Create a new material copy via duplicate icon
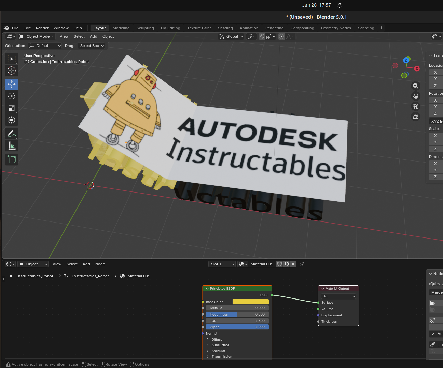Viewport: 443px width, 368px height. tap(286, 264)
